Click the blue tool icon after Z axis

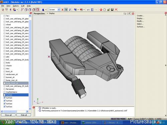[75, 10]
